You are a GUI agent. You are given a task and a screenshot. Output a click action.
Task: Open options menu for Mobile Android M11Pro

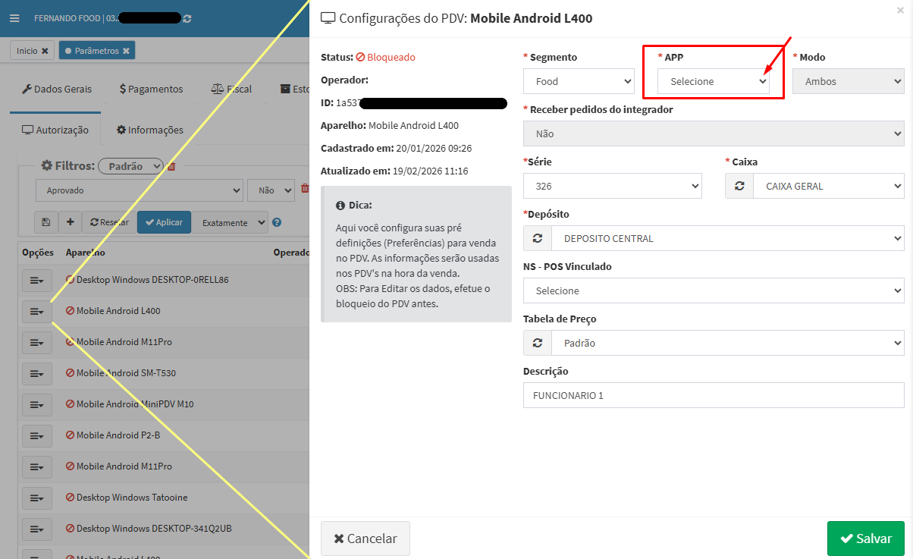click(36, 343)
